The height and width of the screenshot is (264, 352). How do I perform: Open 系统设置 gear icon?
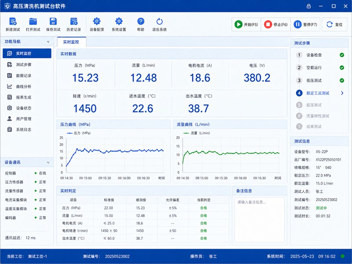(119, 21)
